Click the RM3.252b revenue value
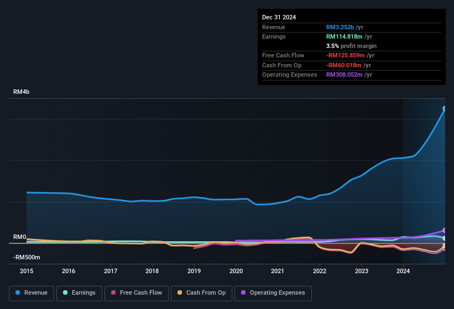Image resolution: width=454 pixels, height=309 pixels. pyautogui.click(x=340, y=27)
